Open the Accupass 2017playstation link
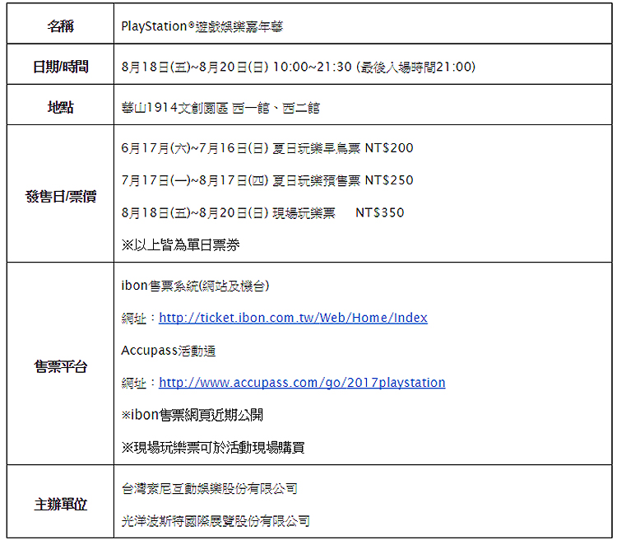Screen dimensions: 617x540 [302, 383]
